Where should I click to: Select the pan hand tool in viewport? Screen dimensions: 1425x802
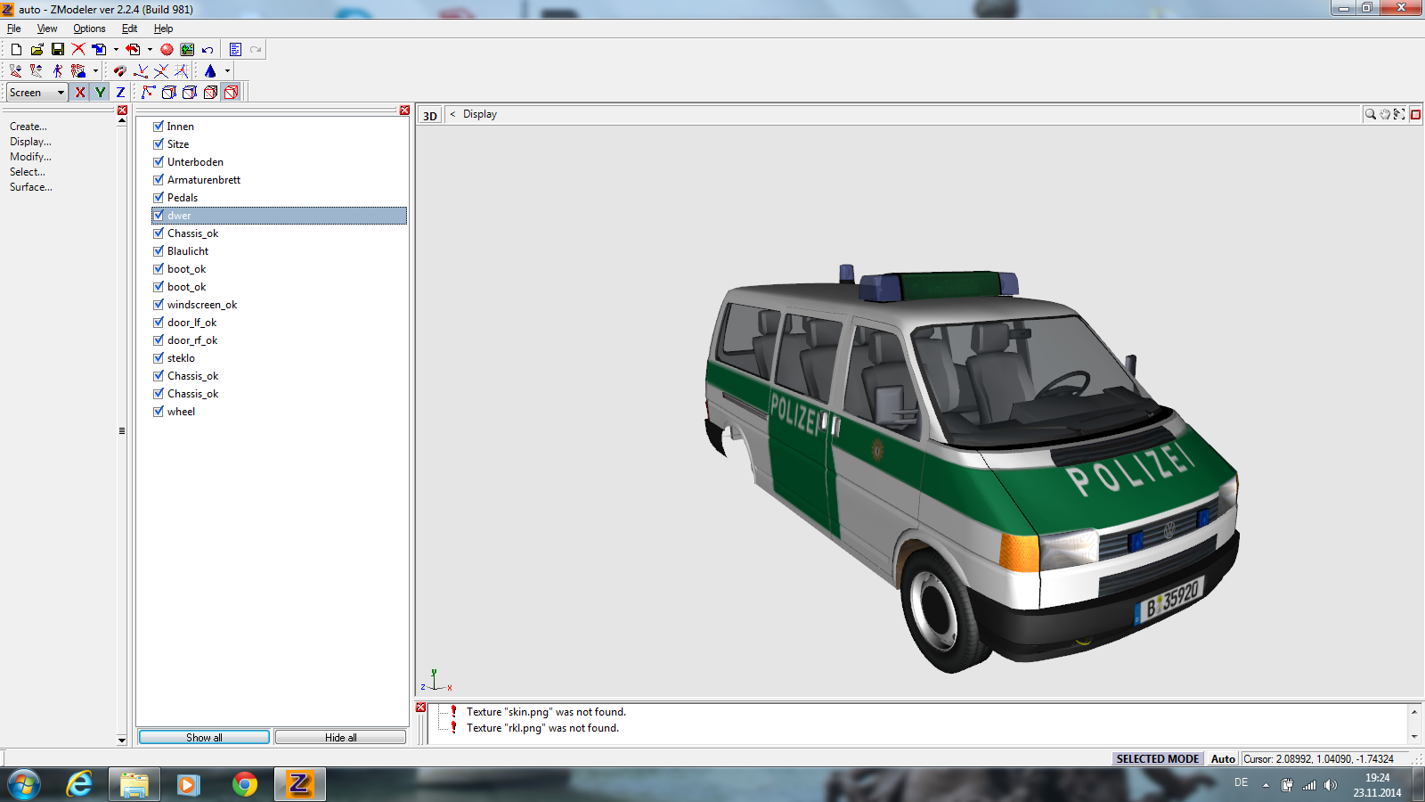click(x=1385, y=114)
